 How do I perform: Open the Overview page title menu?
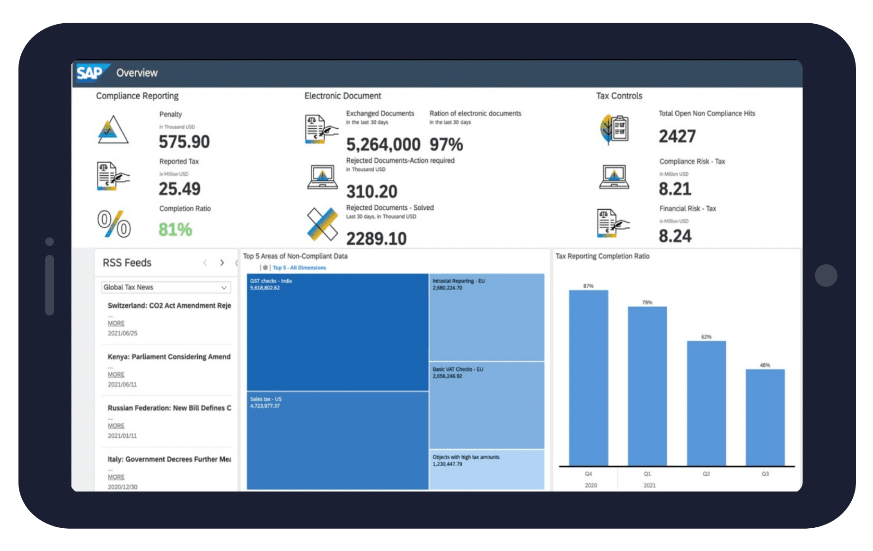coord(137,73)
